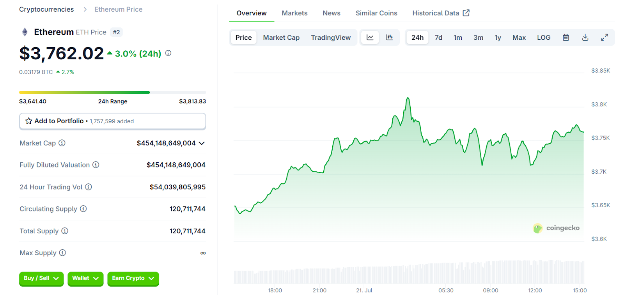
Task: Download chart data icon
Action: 585,37
